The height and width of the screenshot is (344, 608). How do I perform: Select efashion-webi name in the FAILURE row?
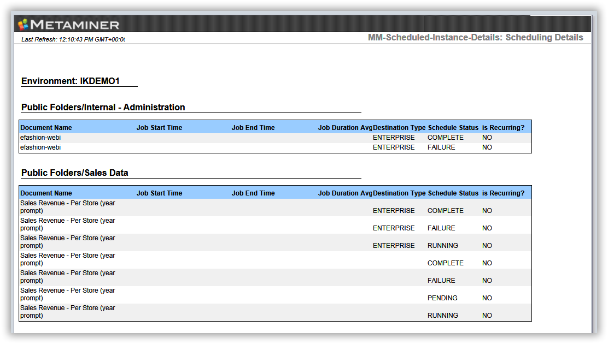40,147
